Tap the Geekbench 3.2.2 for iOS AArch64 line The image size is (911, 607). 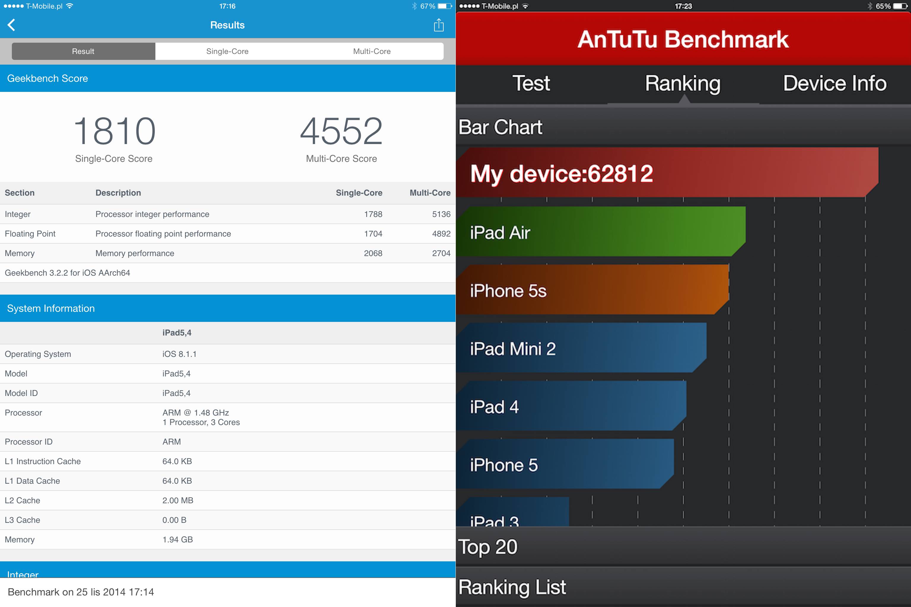coord(67,273)
